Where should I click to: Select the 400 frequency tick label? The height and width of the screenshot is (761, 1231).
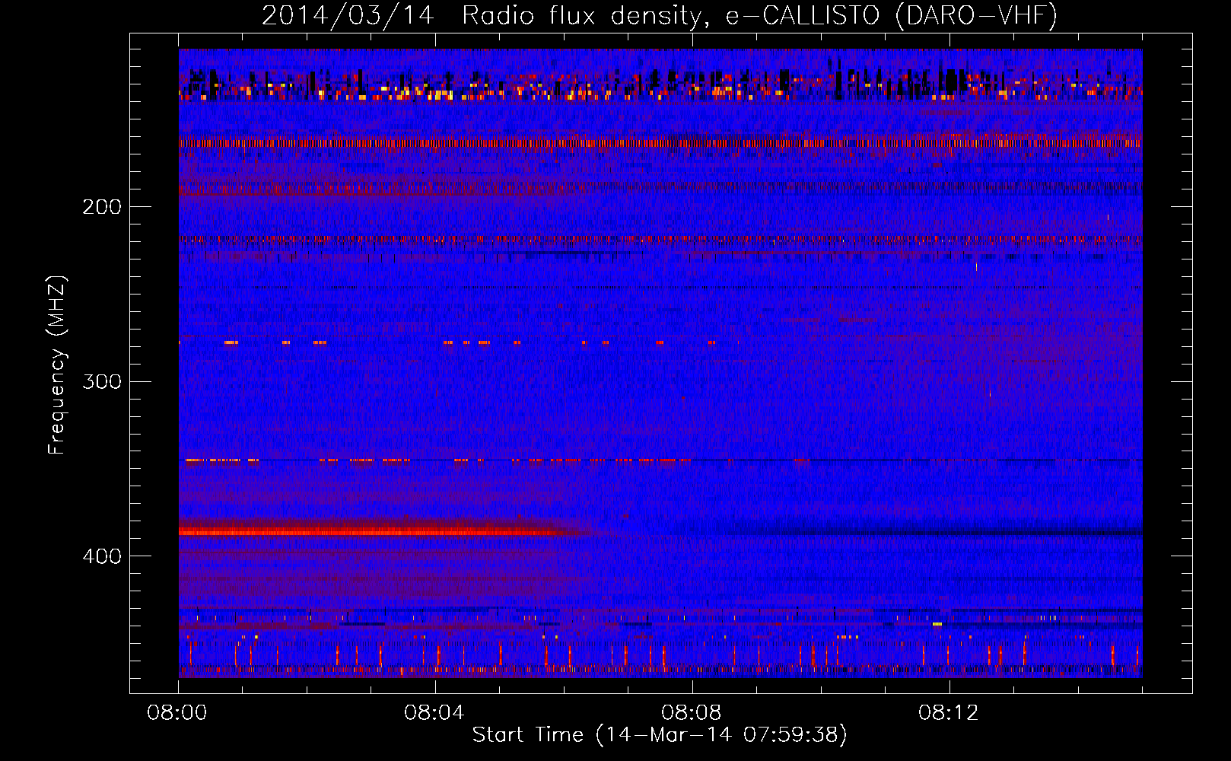tap(102, 556)
